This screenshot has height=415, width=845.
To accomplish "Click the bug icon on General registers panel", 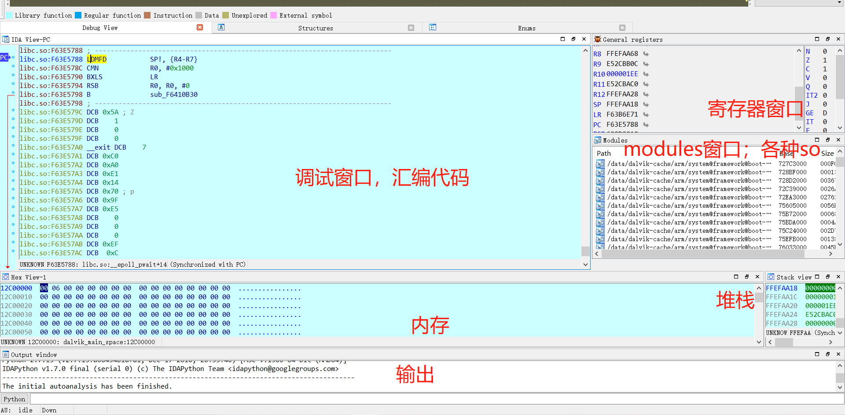I will [598, 39].
